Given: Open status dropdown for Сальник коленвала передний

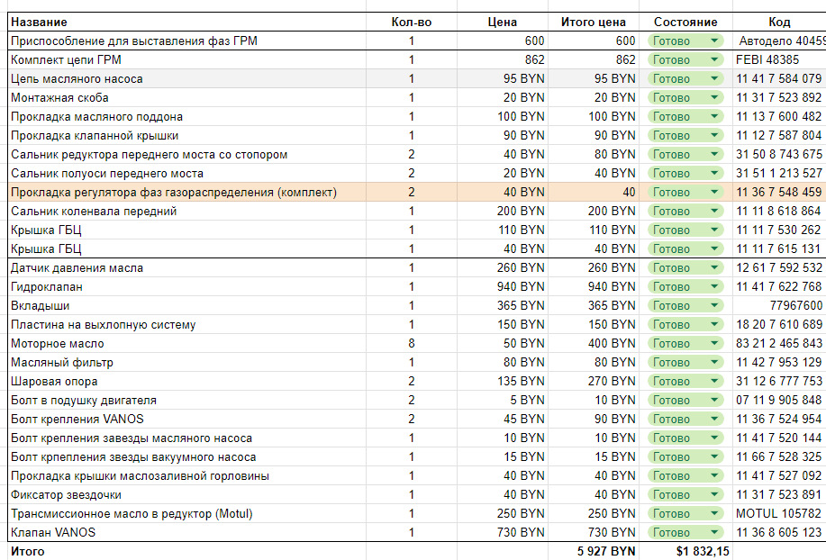Looking at the screenshot, I should pyautogui.click(x=714, y=211).
